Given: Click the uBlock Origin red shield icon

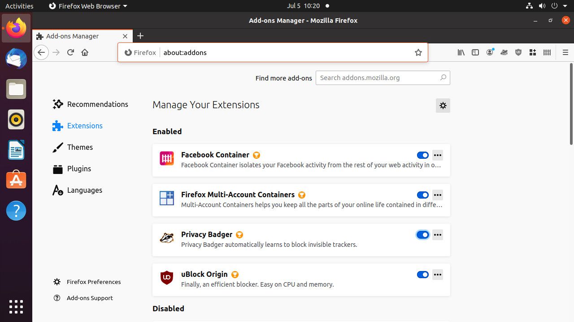Looking at the screenshot, I should 167,278.
